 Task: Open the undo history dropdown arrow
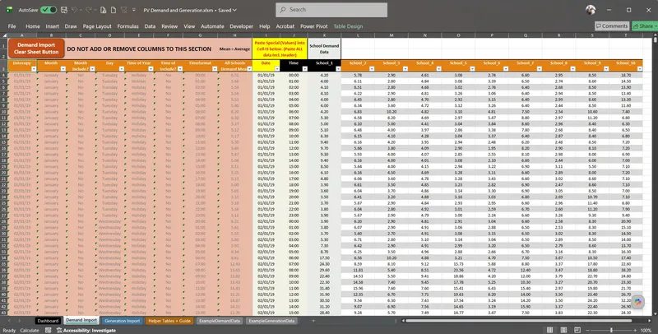[81, 10]
